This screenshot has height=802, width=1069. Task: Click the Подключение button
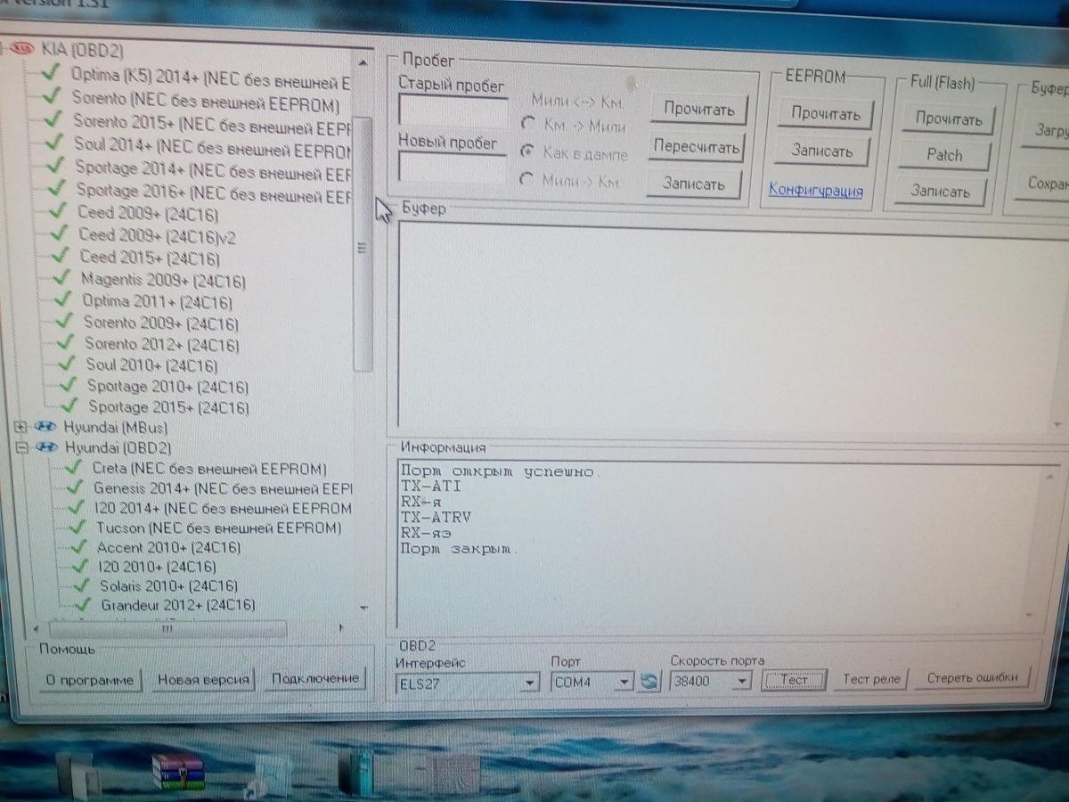(x=316, y=678)
